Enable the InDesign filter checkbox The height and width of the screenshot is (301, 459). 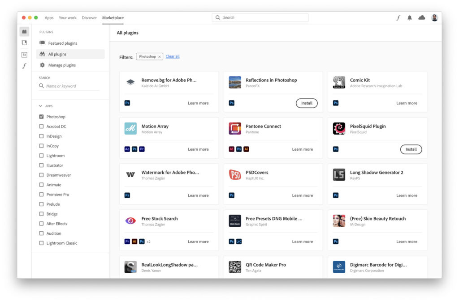point(41,136)
